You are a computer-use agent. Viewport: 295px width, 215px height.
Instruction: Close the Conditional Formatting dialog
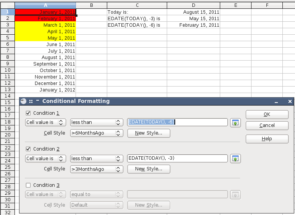pos(290,101)
